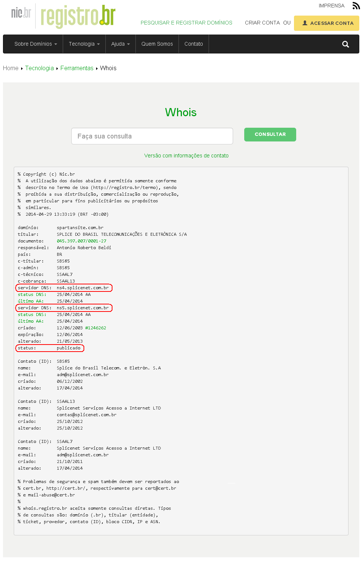363x561 pixels.
Task: Click the Criar Conta link
Action: tap(262, 23)
